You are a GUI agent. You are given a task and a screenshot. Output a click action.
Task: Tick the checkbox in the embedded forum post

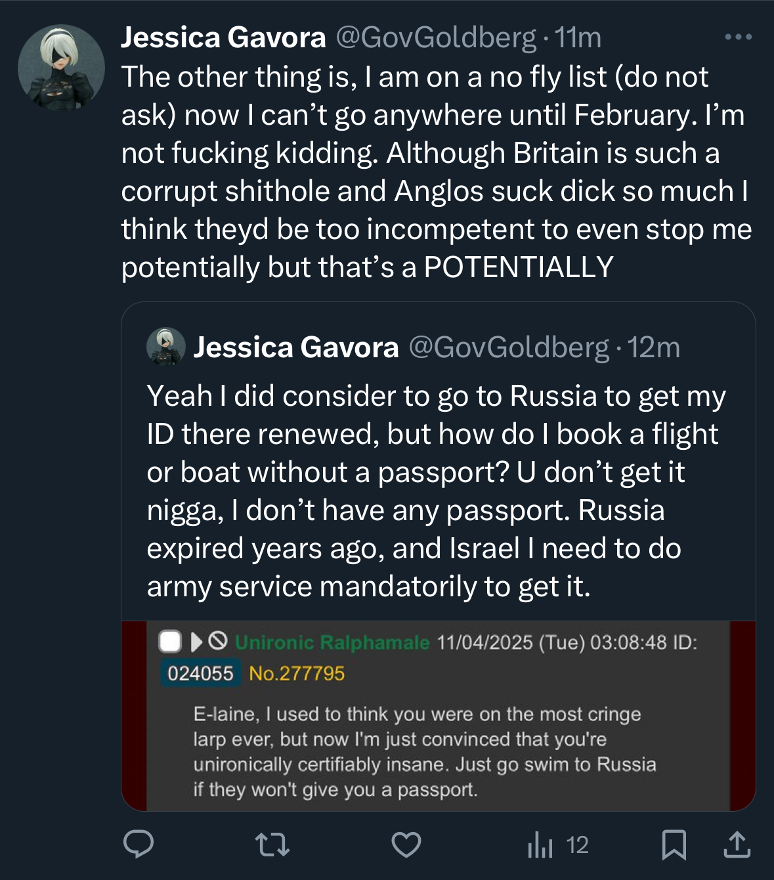click(170, 642)
